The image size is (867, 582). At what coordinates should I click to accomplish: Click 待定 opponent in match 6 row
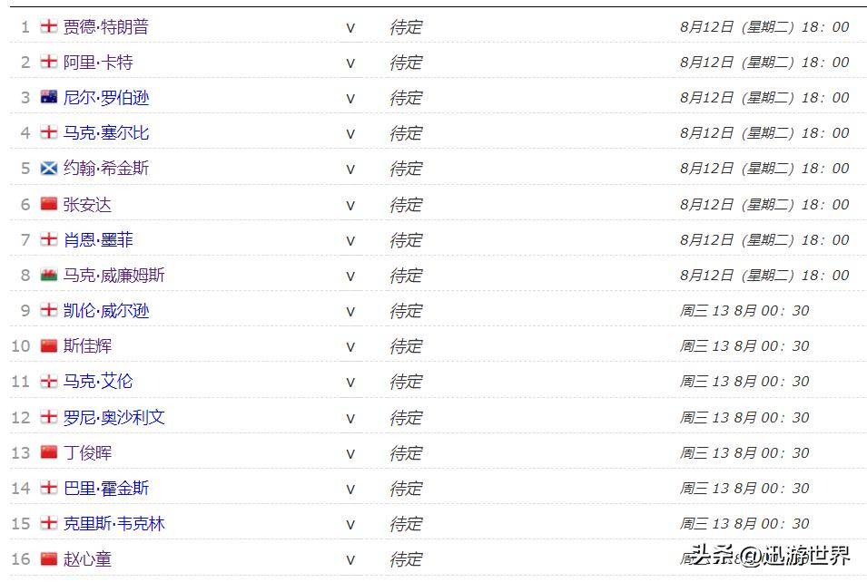tap(406, 205)
